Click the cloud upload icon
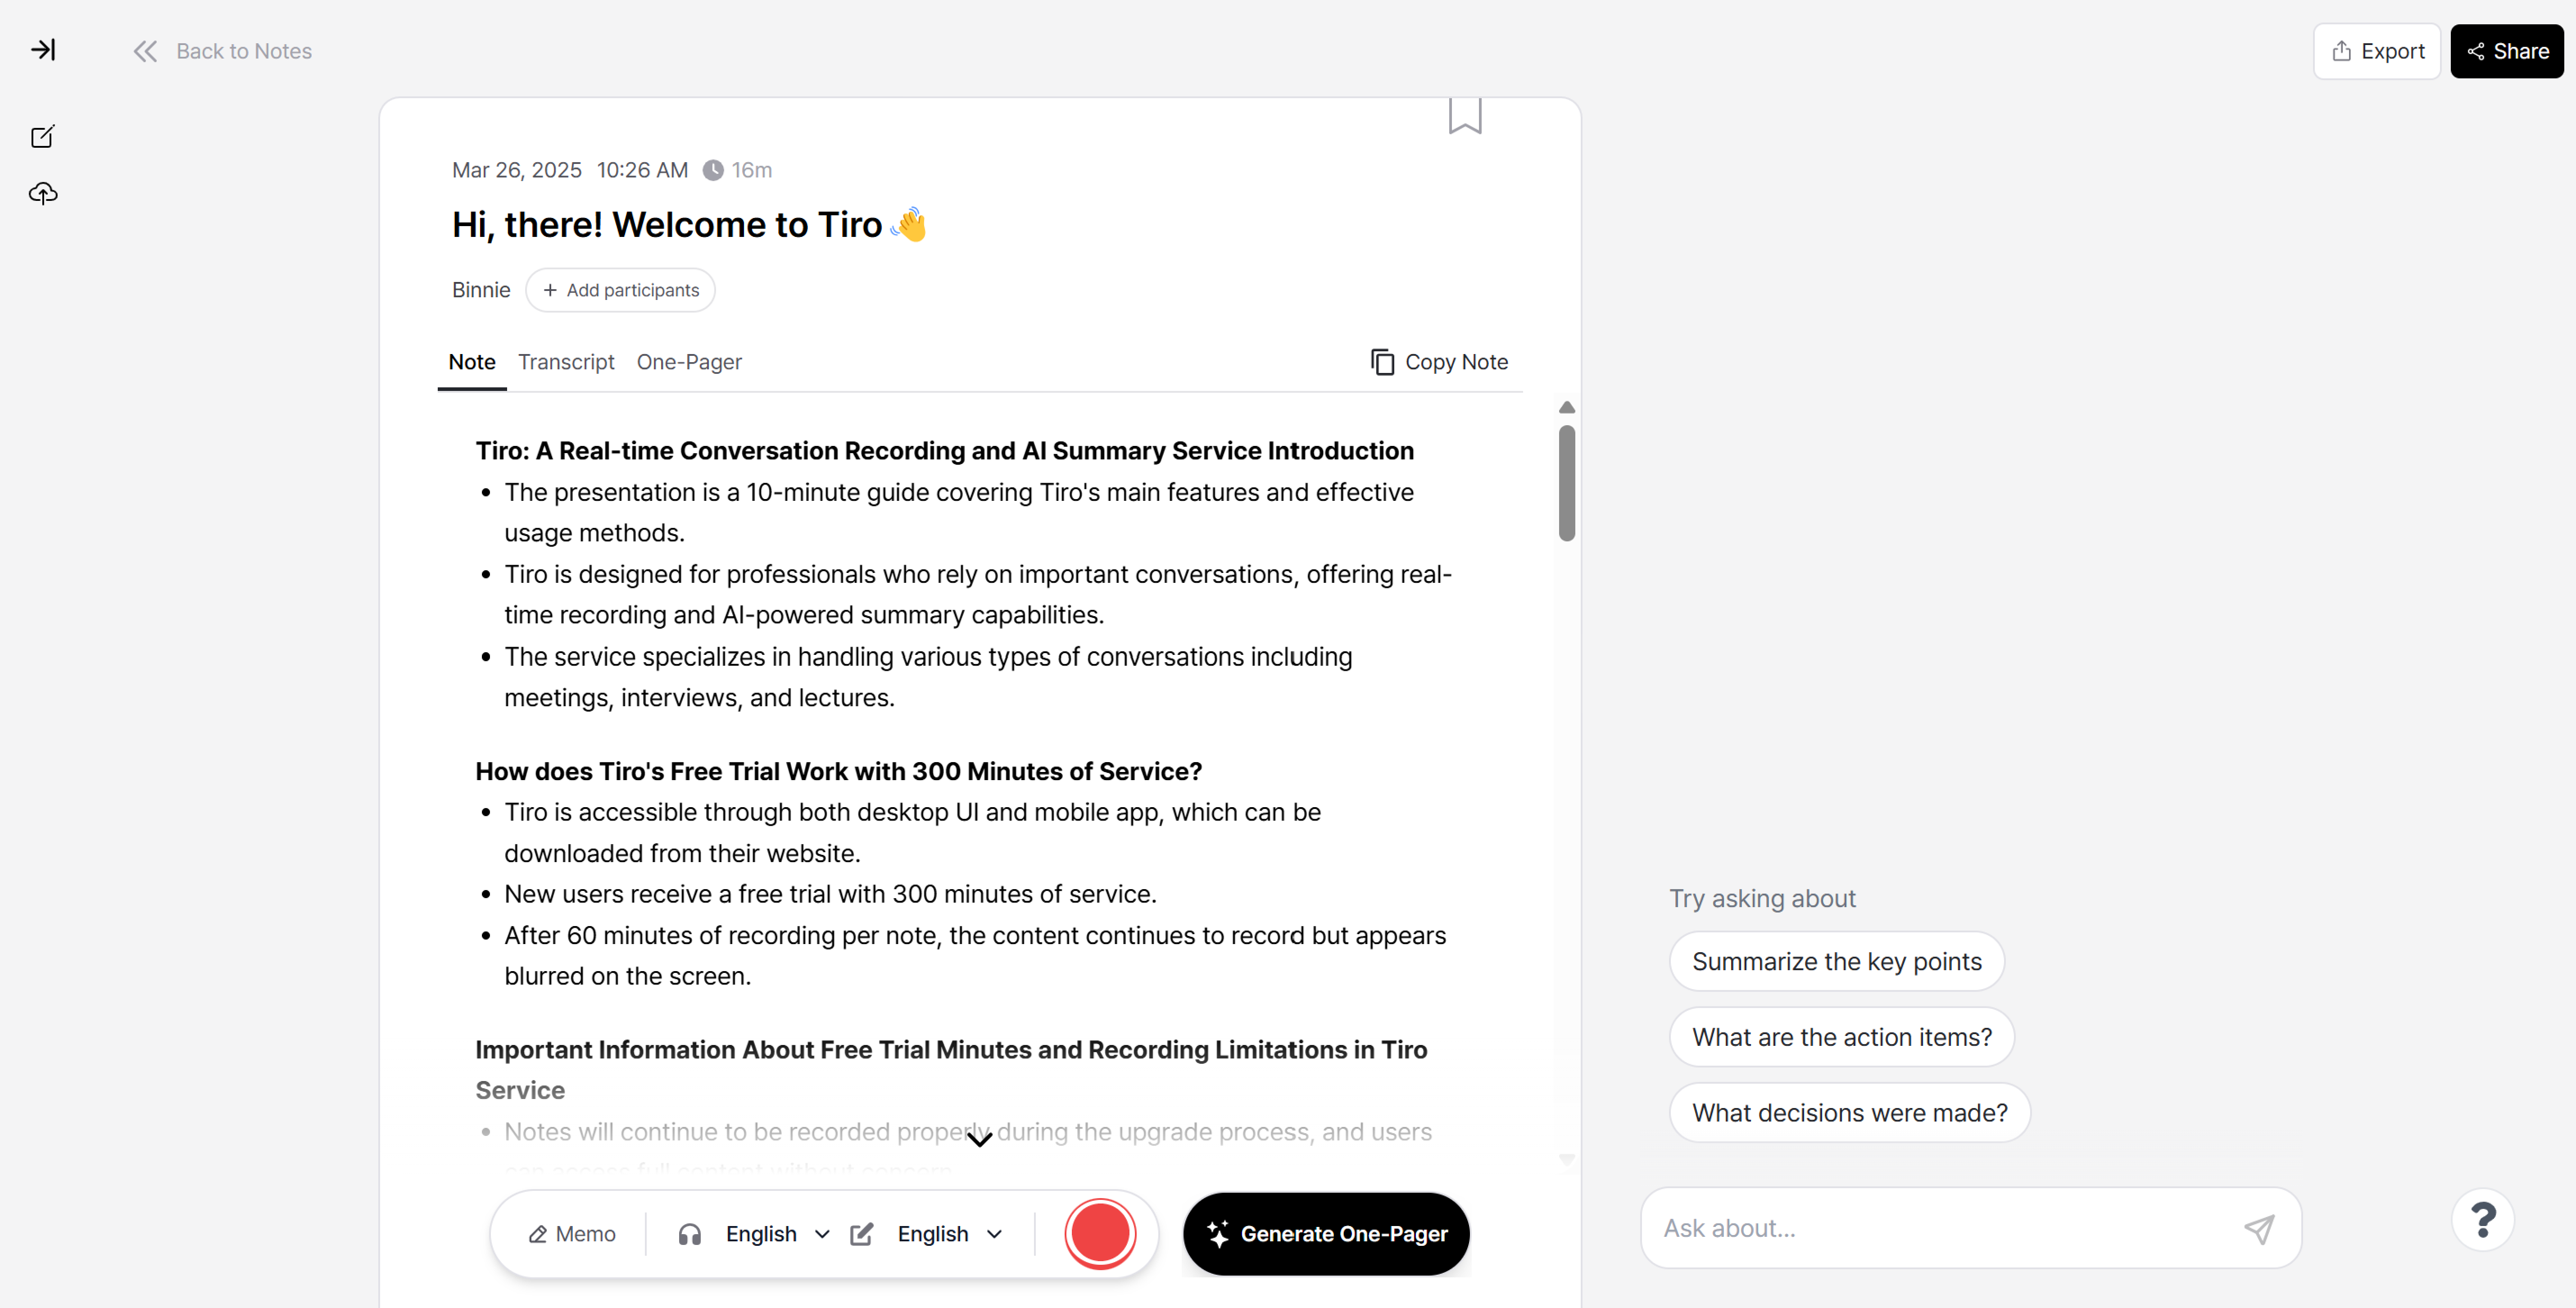The image size is (2576, 1308). [43, 193]
